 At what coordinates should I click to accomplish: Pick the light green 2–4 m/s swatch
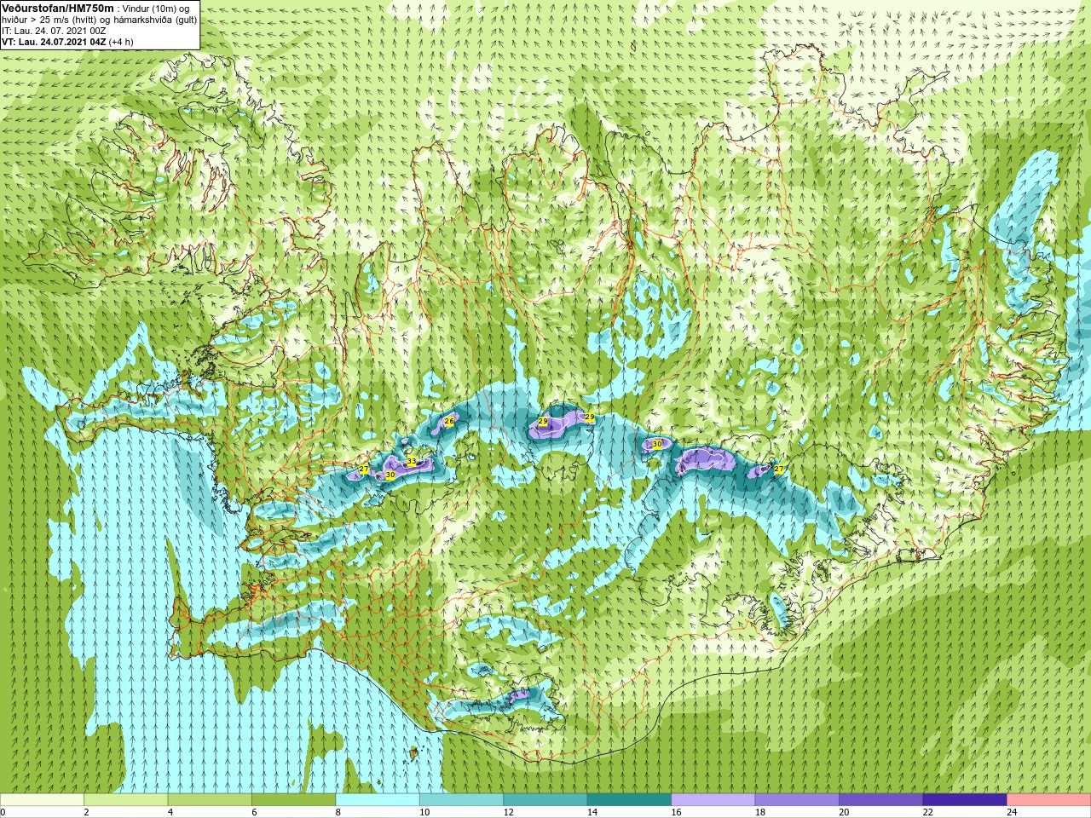coord(125,800)
